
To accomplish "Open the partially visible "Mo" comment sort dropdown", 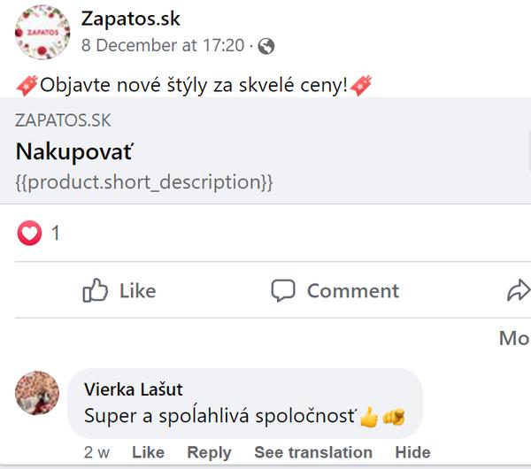I will pyautogui.click(x=513, y=338).
